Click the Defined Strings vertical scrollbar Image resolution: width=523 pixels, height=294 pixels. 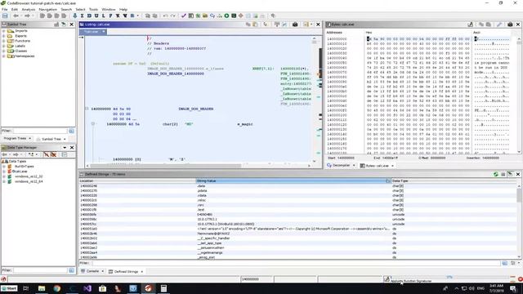click(520, 221)
